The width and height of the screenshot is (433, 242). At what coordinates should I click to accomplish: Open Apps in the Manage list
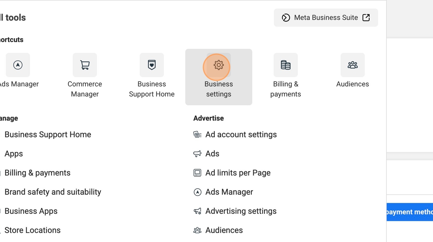click(x=14, y=154)
